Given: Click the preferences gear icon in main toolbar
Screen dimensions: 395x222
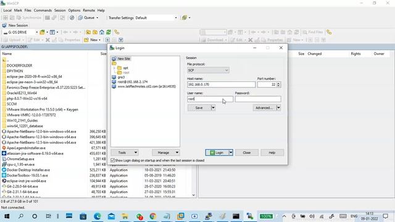Looking at the screenshot, I should coord(72,18).
